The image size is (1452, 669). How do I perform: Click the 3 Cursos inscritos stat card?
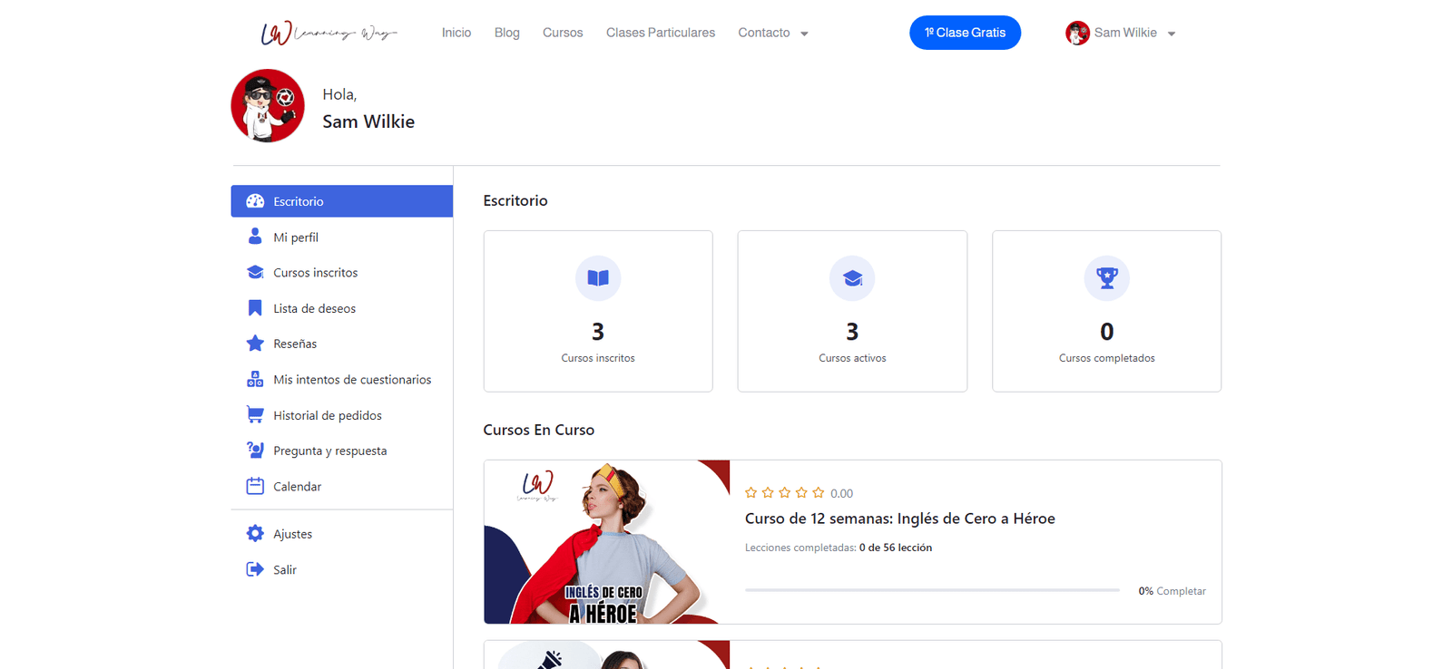(x=598, y=311)
